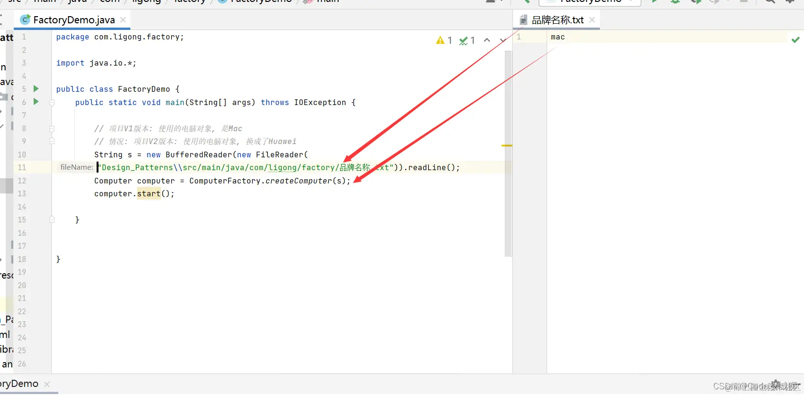The height and width of the screenshot is (395, 804).
Task: Collapse the main method fold on line 6
Action: coord(52,103)
